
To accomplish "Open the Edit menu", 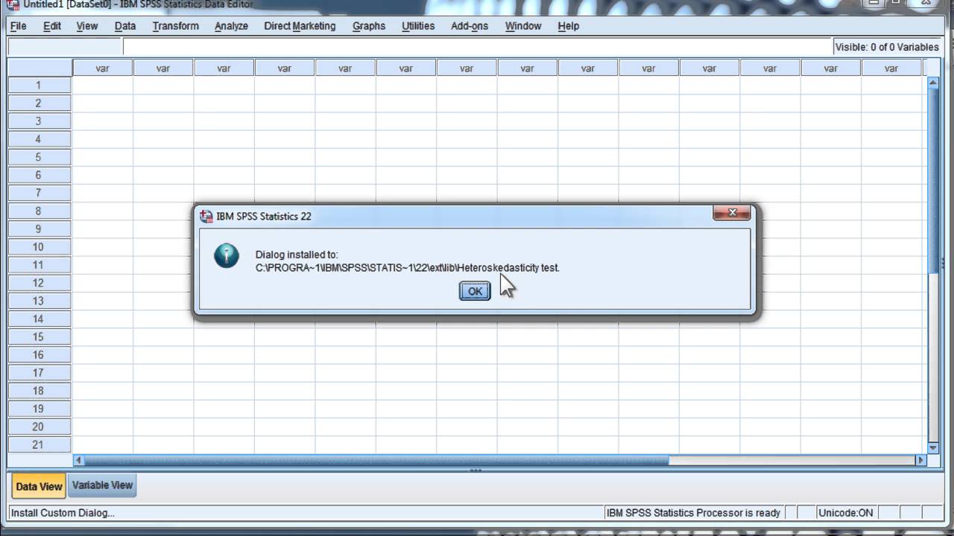I will [52, 26].
